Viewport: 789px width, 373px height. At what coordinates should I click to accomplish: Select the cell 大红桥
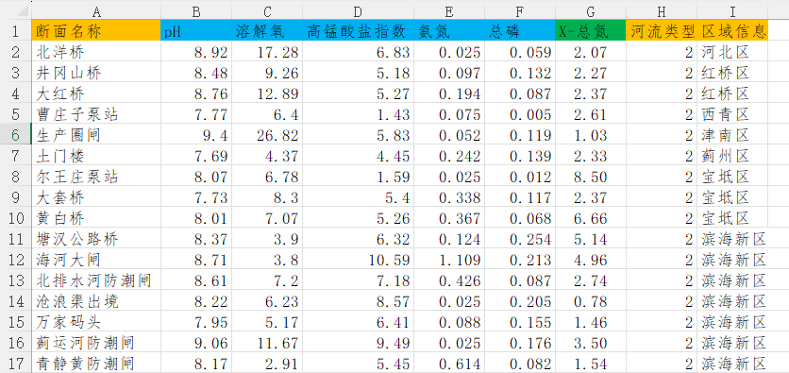[96, 93]
